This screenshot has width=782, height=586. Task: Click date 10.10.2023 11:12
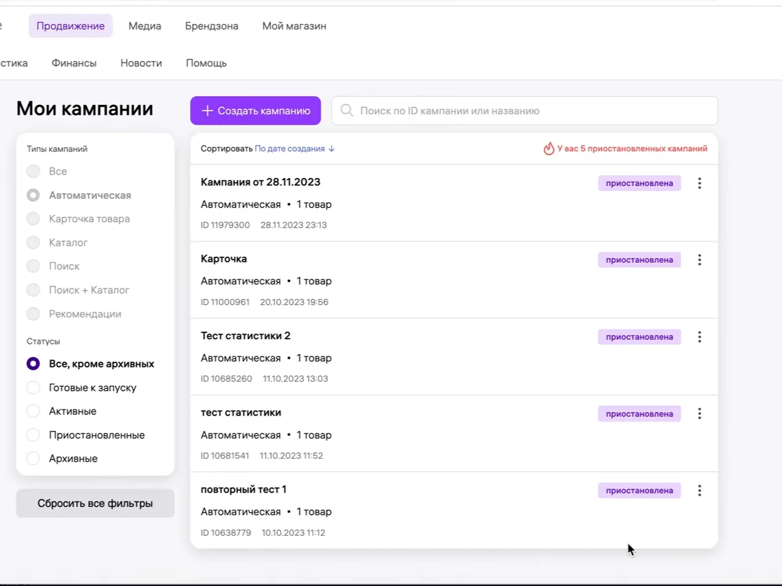tap(293, 532)
